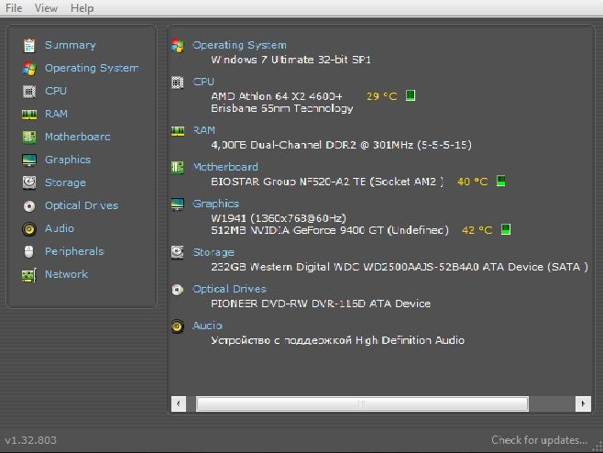Image resolution: width=603 pixels, height=453 pixels.
Task: Click the Storage drive icon in summary panel
Action: [177, 252]
